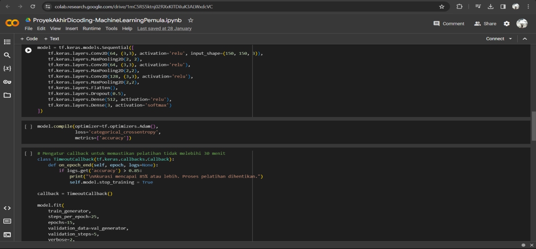Open the Command palette icon
The image size is (536, 249).
(x=7, y=221)
